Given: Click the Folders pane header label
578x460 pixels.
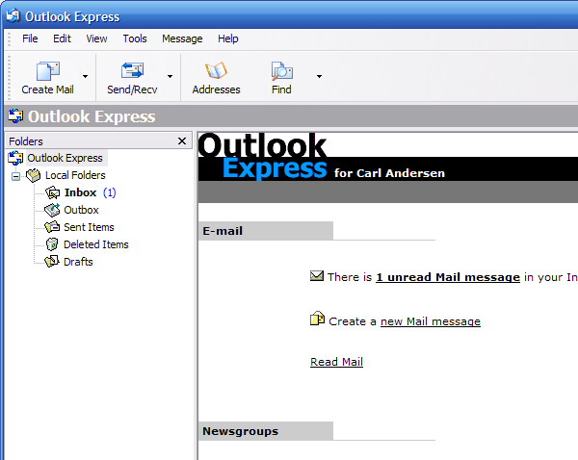Looking at the screenshot, I should coord(26,141).
